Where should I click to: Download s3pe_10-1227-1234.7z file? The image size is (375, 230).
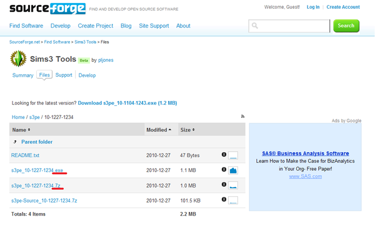click(36, 186)
